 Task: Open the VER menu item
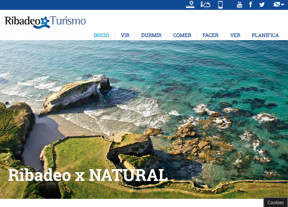235,35
